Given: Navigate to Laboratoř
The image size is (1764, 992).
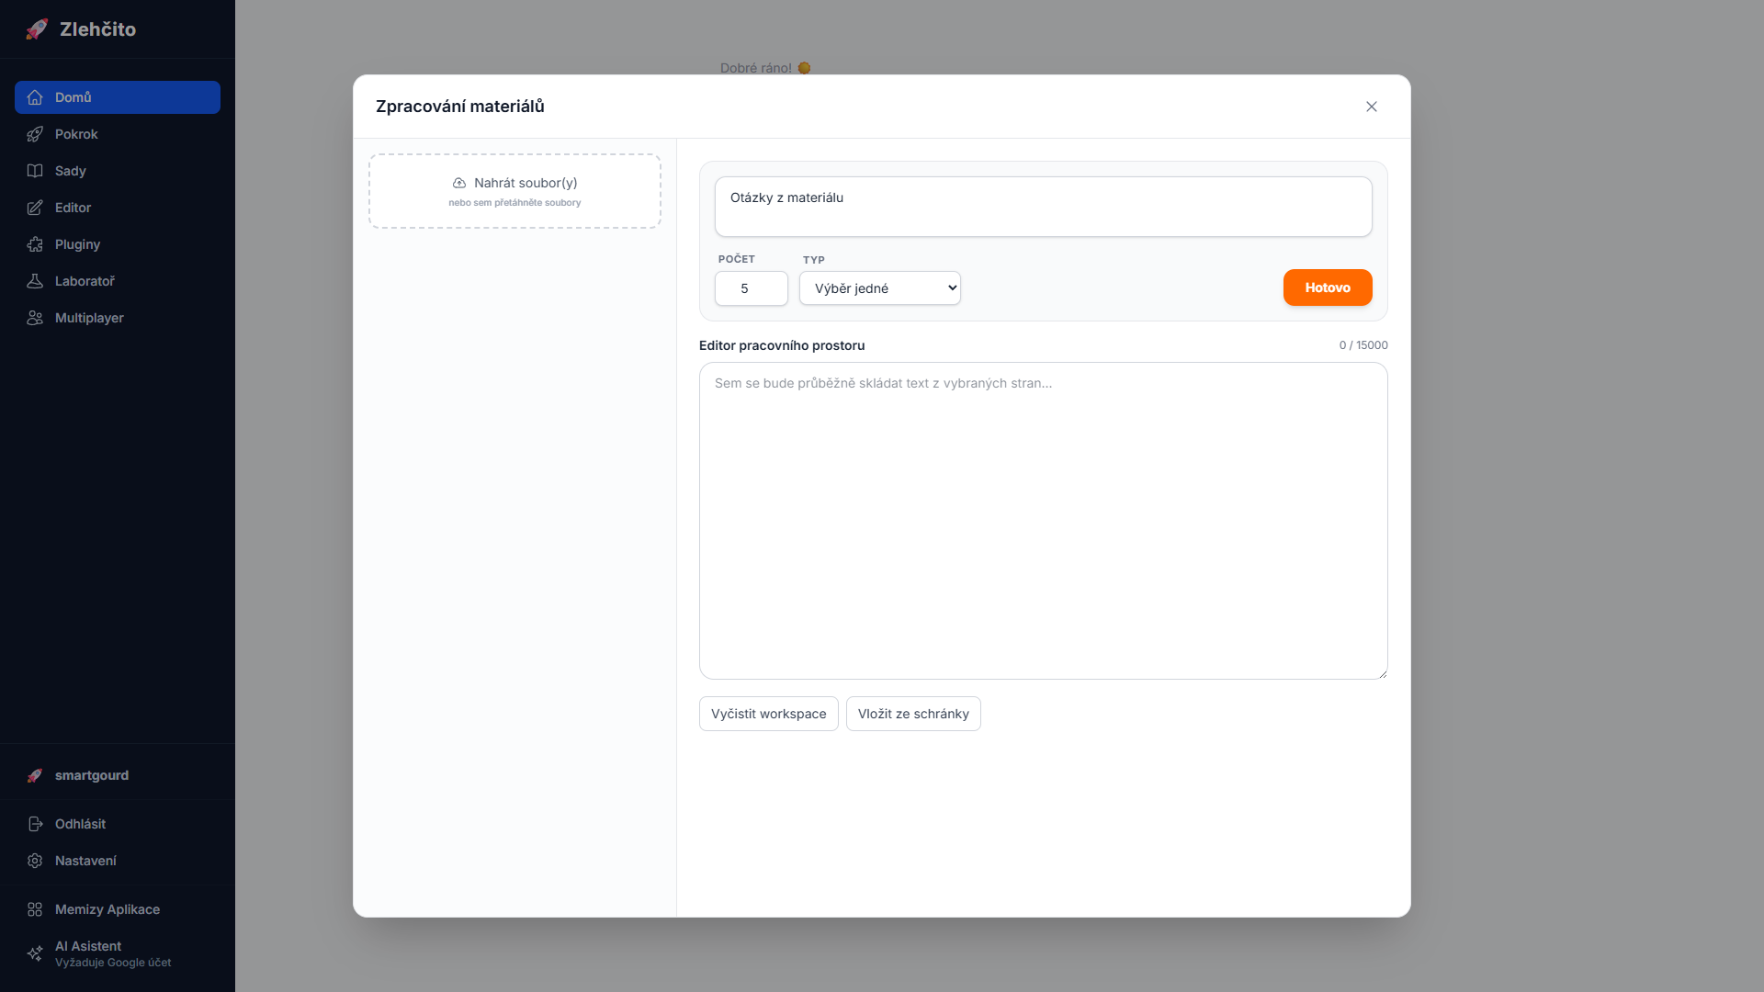Looking at the screenshot, I should 118,281.
